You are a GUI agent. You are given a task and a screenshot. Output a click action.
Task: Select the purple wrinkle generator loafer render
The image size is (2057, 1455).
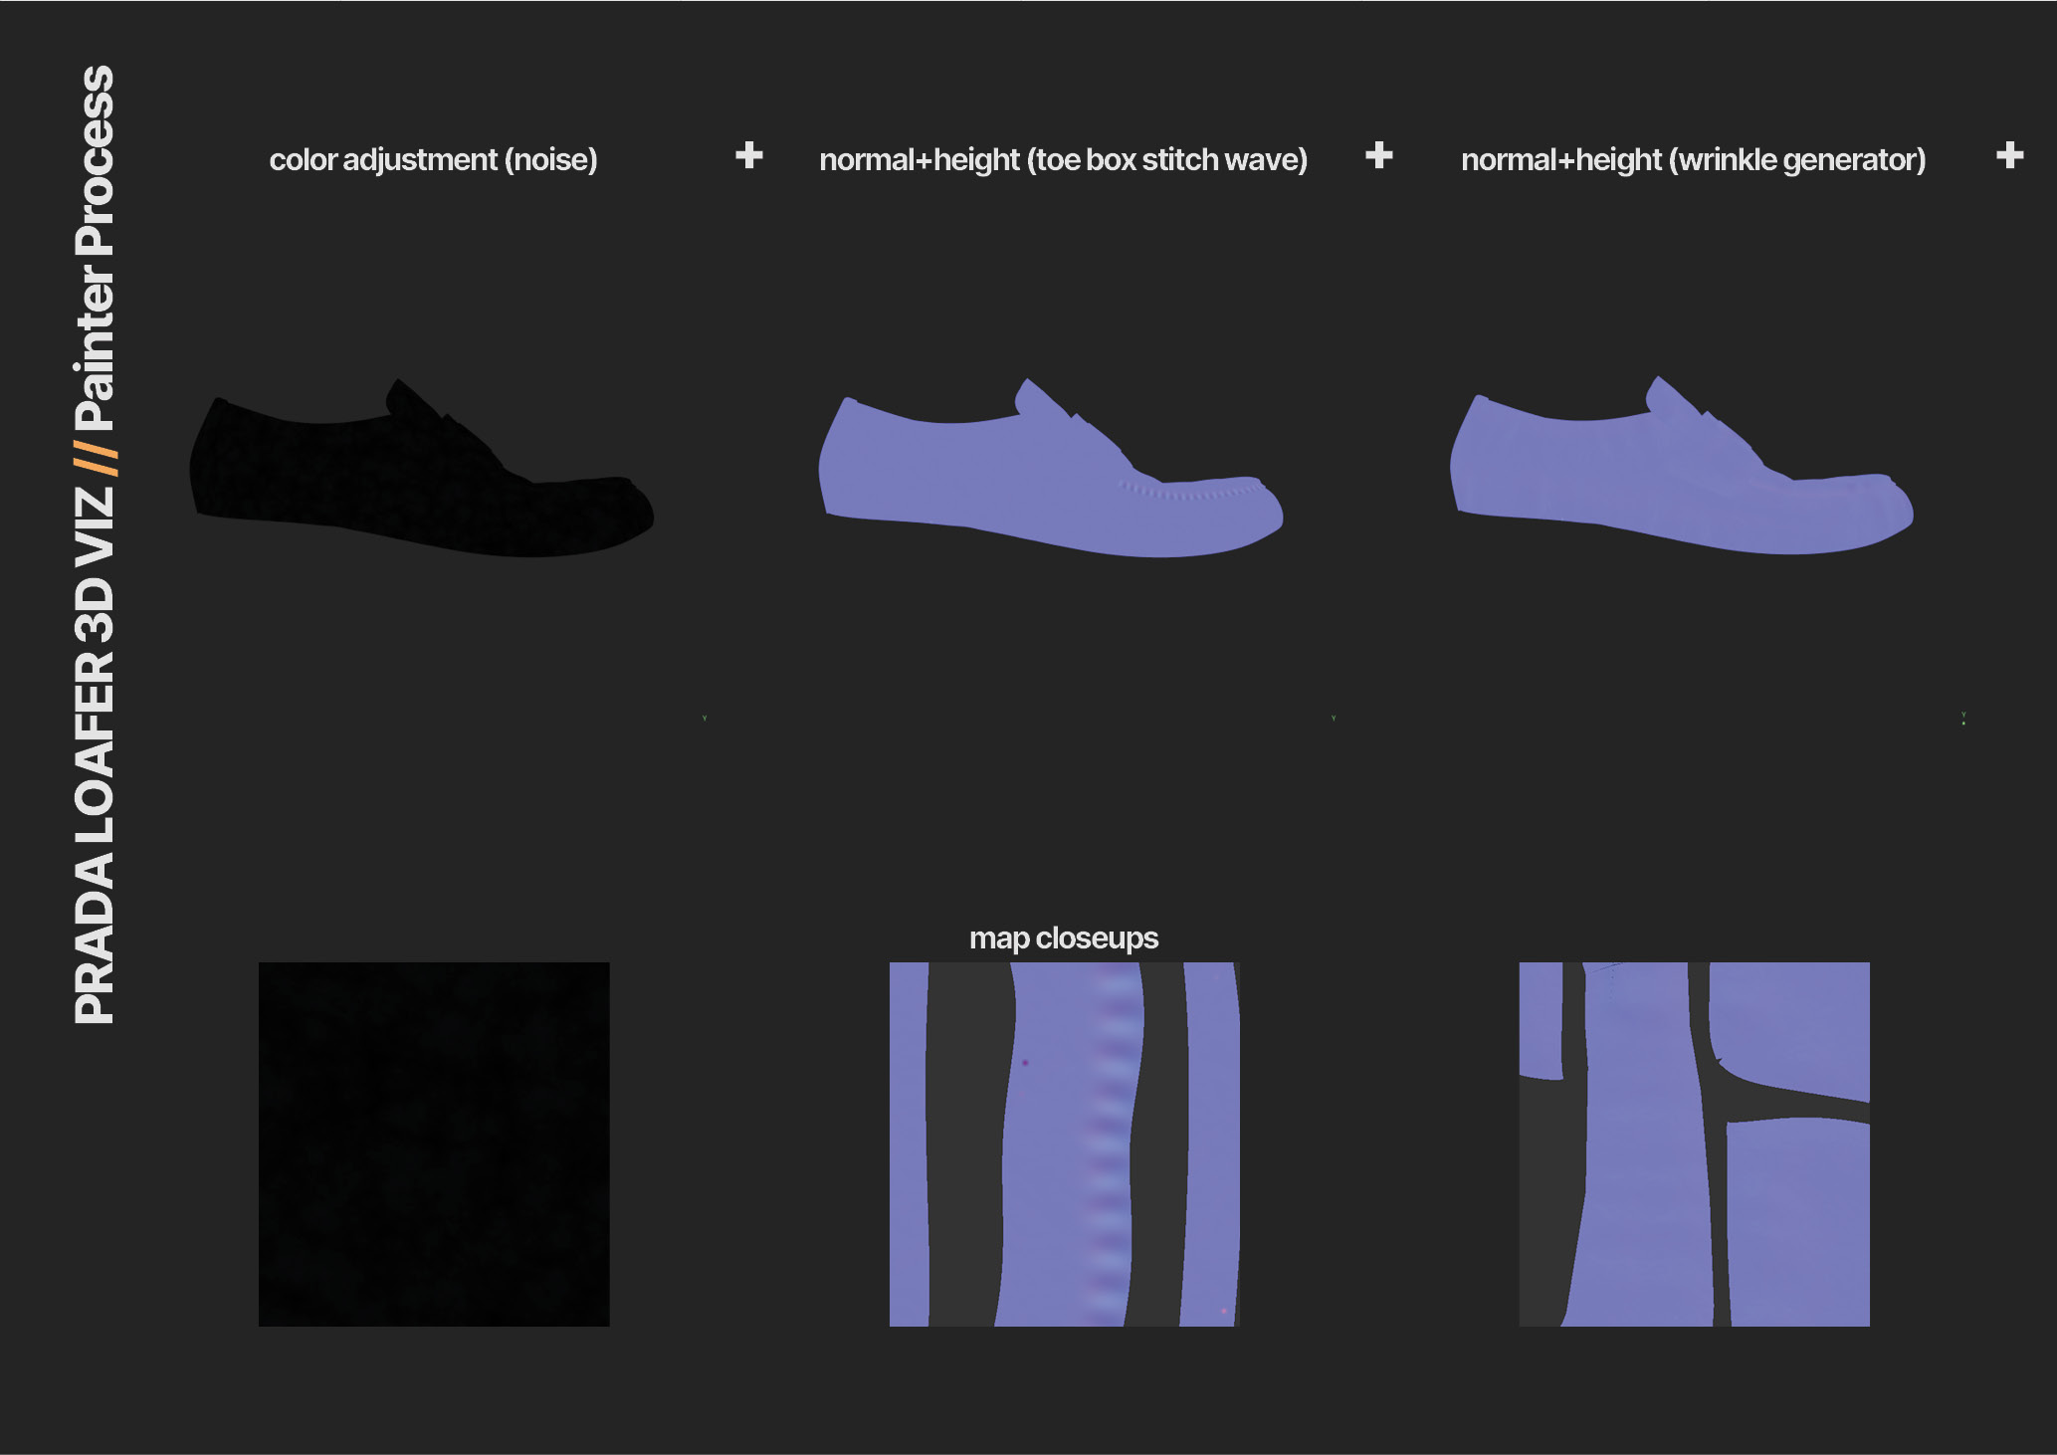point(1682,466)
